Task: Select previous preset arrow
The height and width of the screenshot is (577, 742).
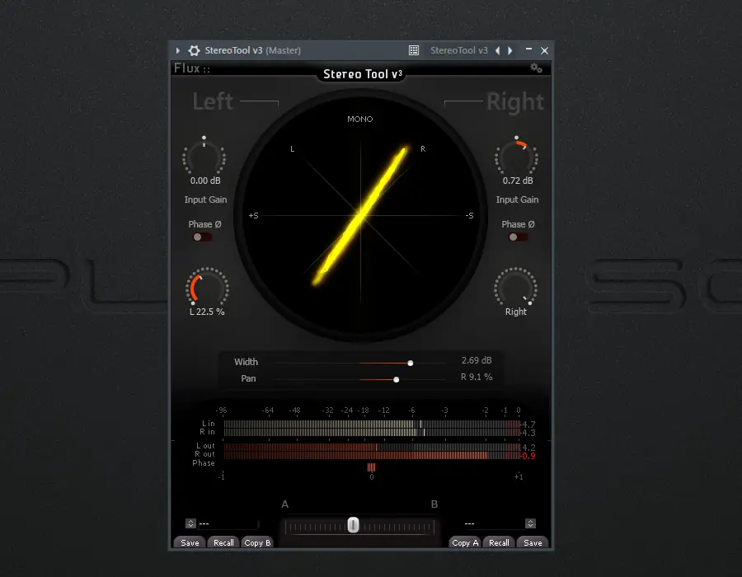Action: coord(497,50)
